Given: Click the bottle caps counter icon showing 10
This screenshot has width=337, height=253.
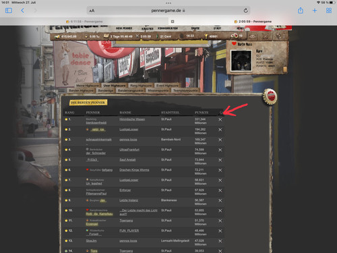Looking at the screenshot, I should [x=235, y=36].
